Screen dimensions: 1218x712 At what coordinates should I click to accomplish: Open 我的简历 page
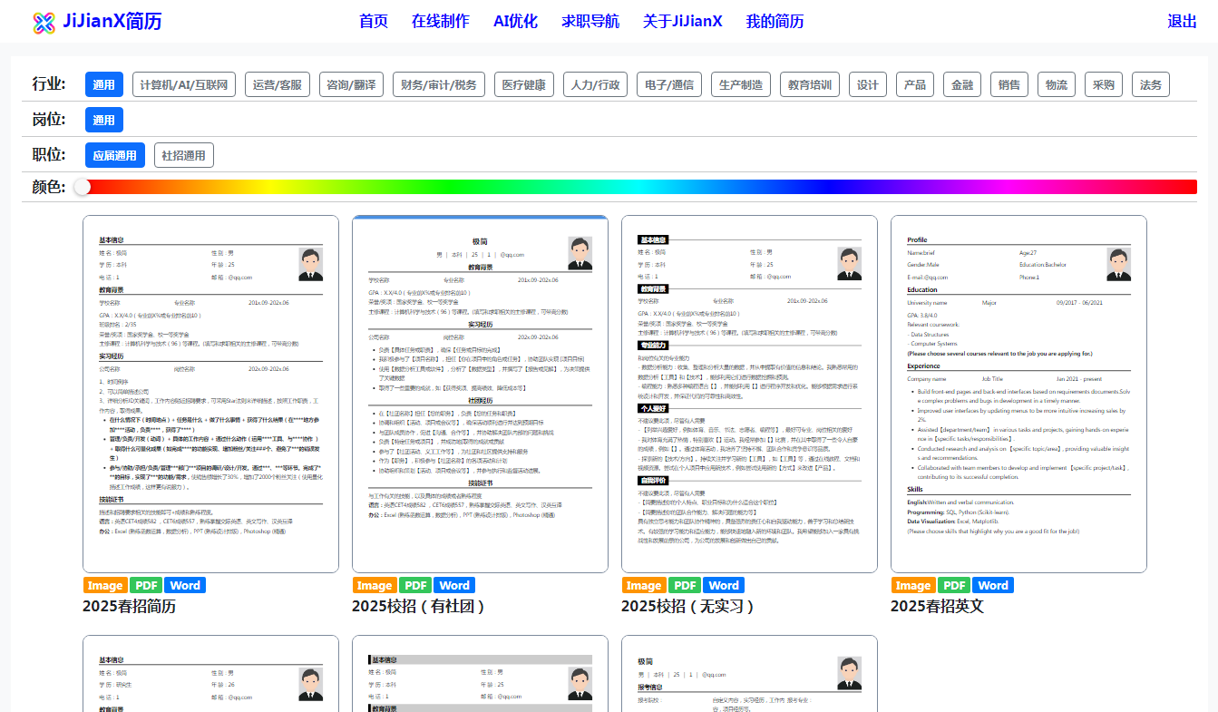tap(775, 22)
